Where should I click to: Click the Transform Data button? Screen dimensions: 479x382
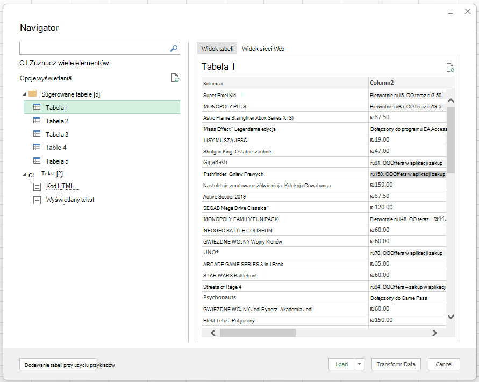pos(396,364)
